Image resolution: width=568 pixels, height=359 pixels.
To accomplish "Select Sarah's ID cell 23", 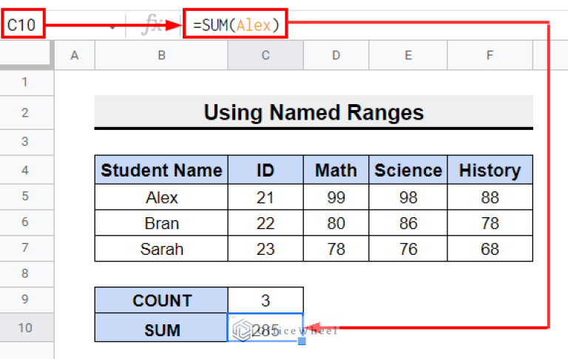I will [x=266, y=249].
